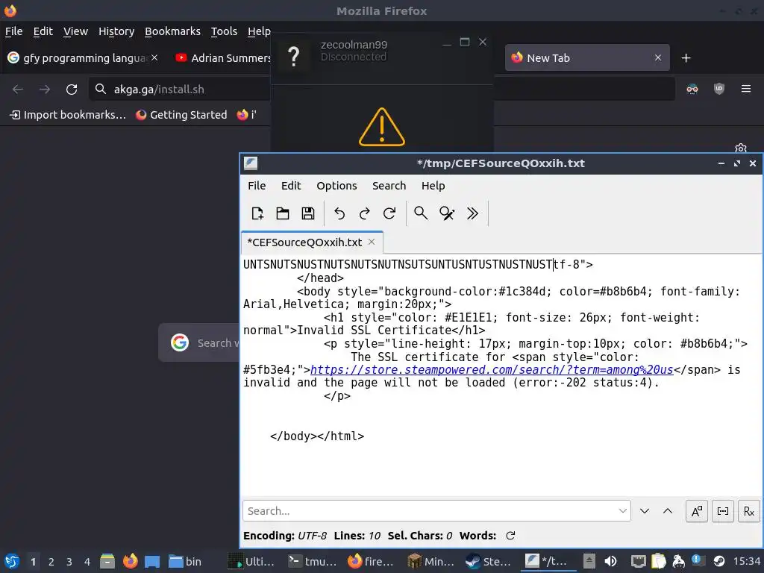Image resolution: width=764 pixels, height=573 pixels.
Task: Open the Getting Started bookmark
Action: pos(181,115)
